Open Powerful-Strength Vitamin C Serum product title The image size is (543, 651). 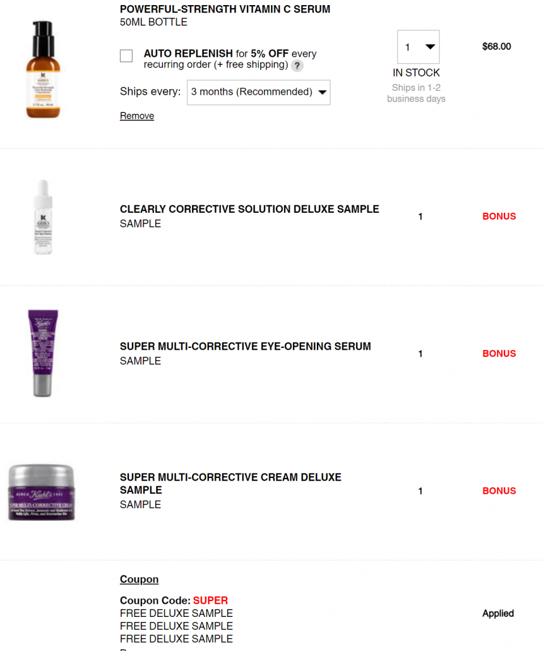(225, 9)
